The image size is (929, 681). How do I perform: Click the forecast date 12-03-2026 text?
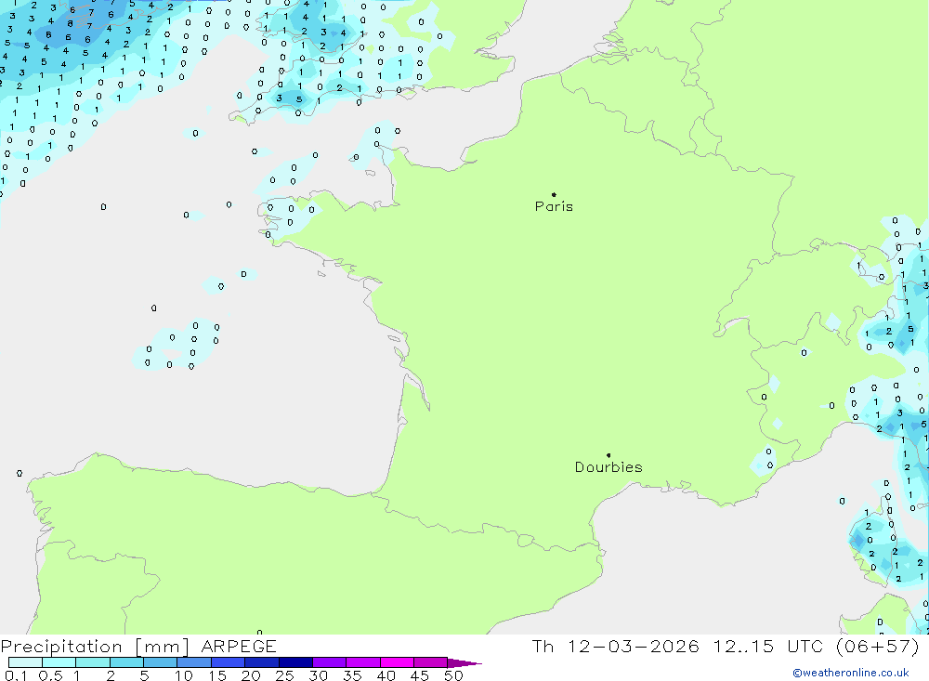[x=634, y=646]
